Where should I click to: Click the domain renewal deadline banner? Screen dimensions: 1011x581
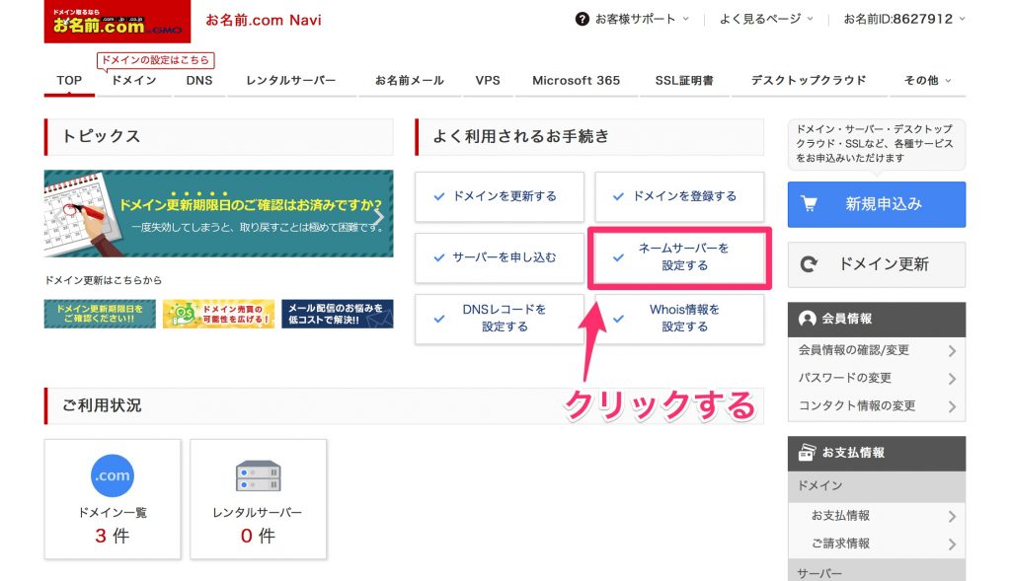218,213
